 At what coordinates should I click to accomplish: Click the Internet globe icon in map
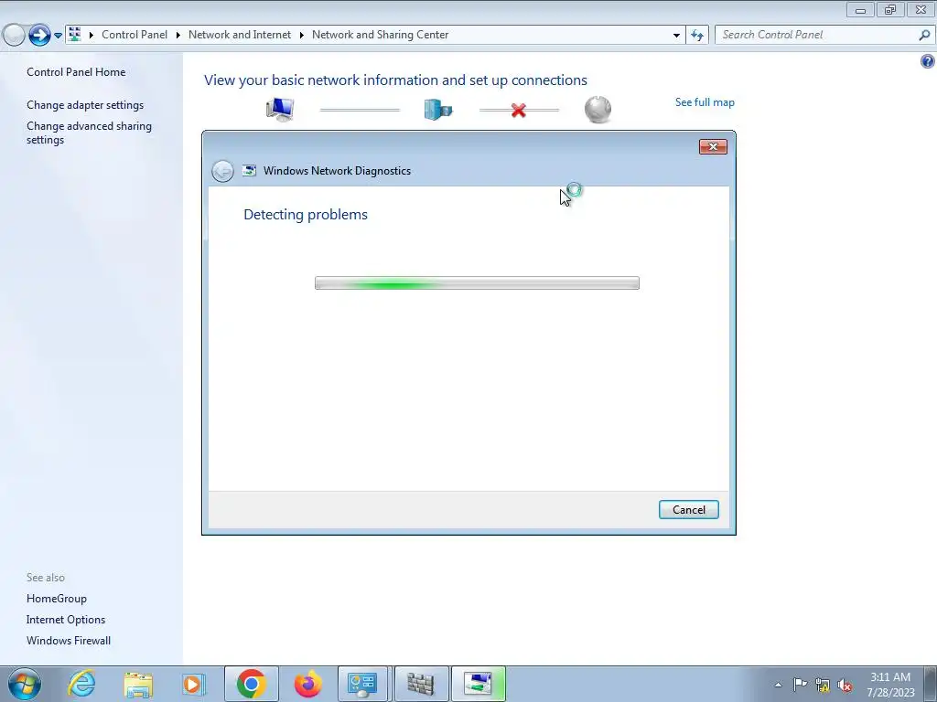click(x=598, y=110)
